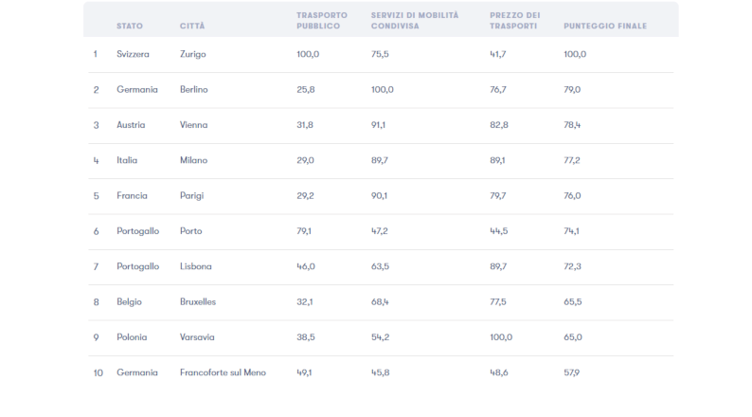This screenshot has height=417, width=752.
Task: Click Francoforte sul Meno entry
Action: (x=223, y=372)
